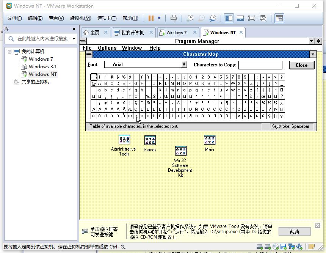Open the 编辑(E) menu
Screen dimensions: 326x253
pos(35,18)
